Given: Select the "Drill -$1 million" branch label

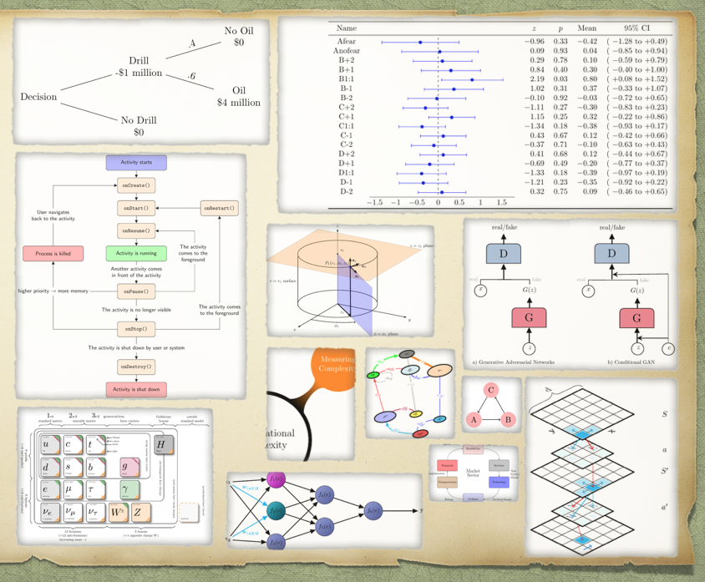Looking at the screenshot, I should [139, 67].
